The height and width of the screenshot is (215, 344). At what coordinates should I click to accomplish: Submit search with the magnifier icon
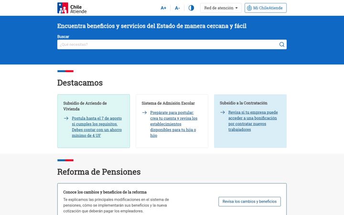(282, 44)
